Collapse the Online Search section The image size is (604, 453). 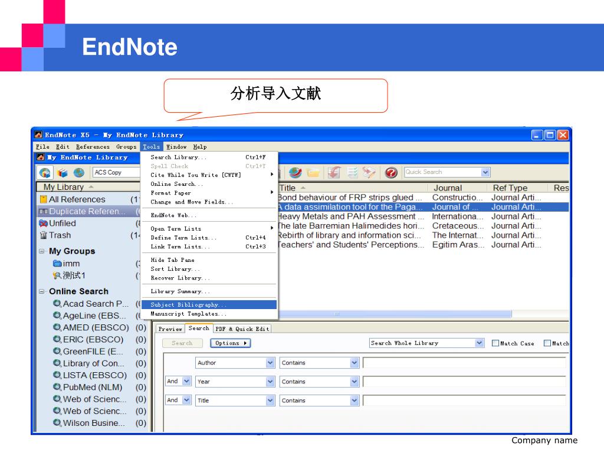(x=42, y=291)
